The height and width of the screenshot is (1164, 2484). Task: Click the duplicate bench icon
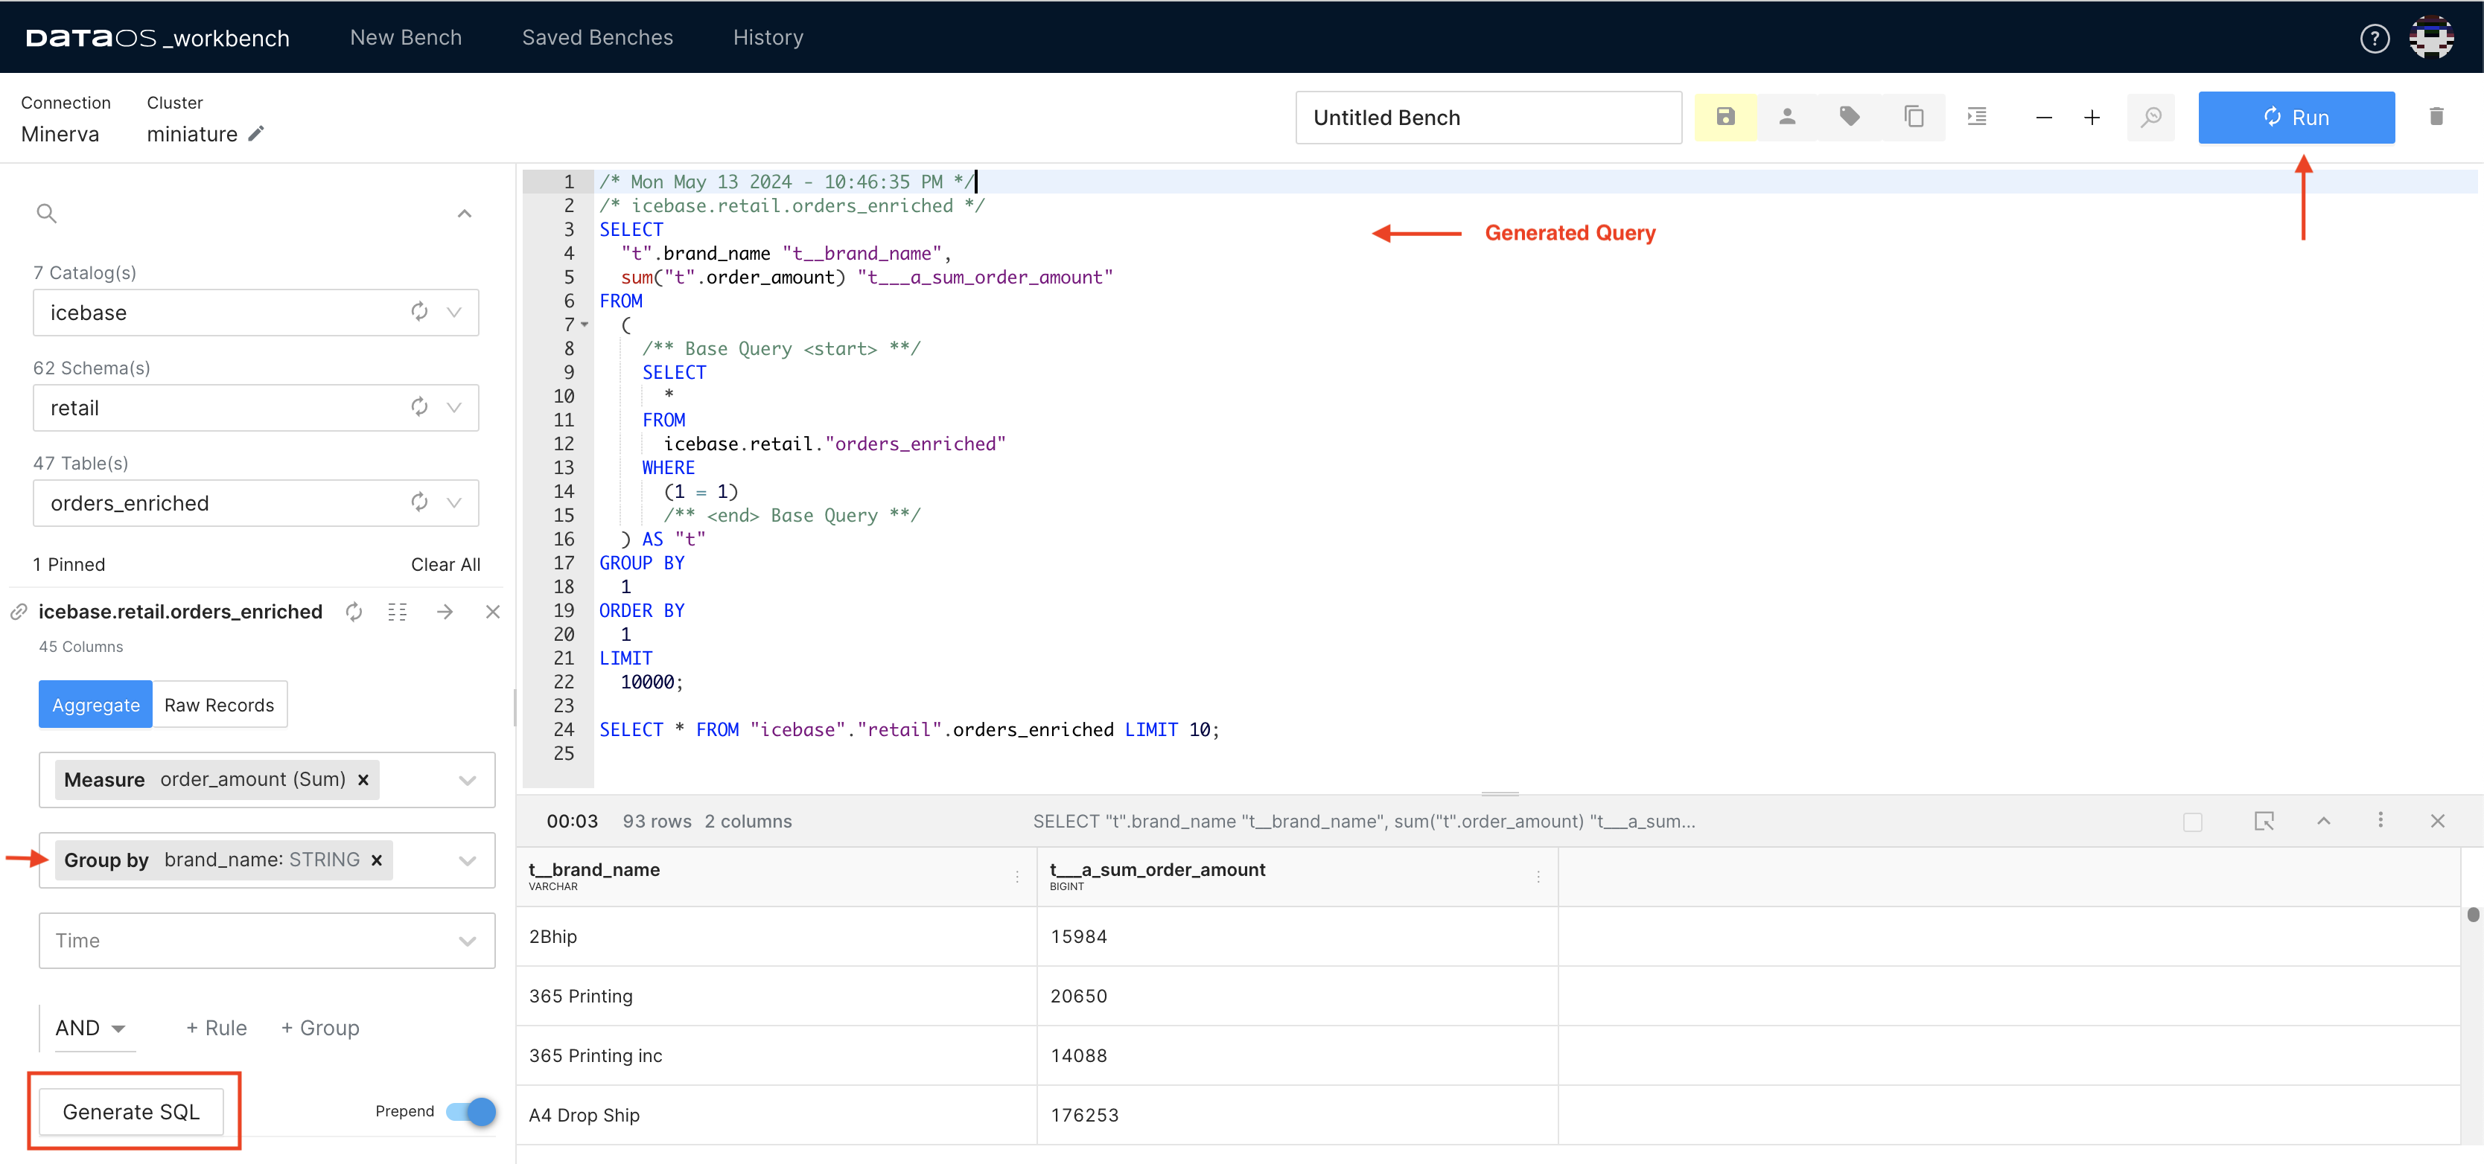(x=1914, y=115)
